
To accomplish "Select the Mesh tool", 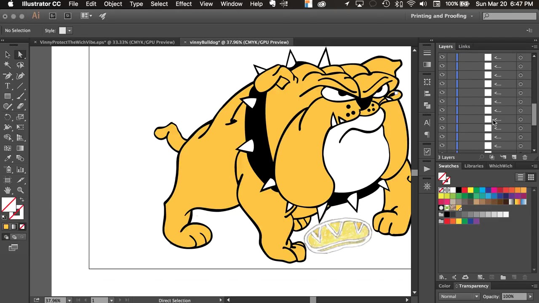I will 8,148.
